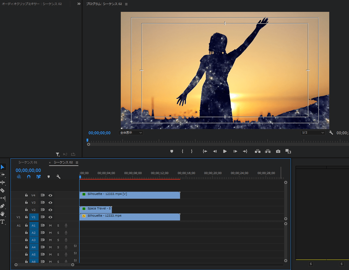
Task: Select the Type tool
Action: [3, 222]
